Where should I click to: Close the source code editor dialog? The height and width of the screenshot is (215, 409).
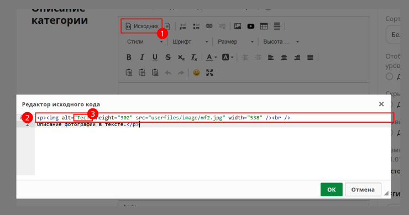tap(381, 104)
